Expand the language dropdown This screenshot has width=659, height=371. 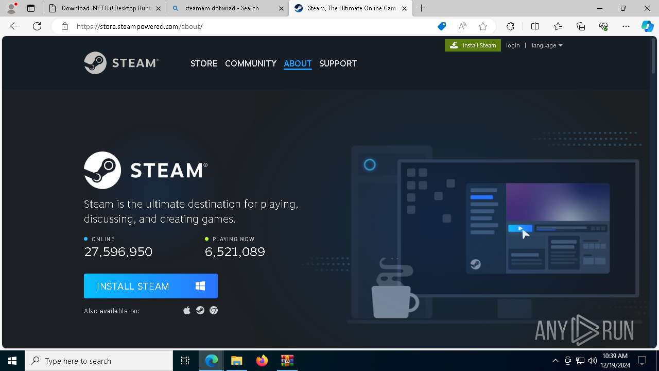[547, 45]
